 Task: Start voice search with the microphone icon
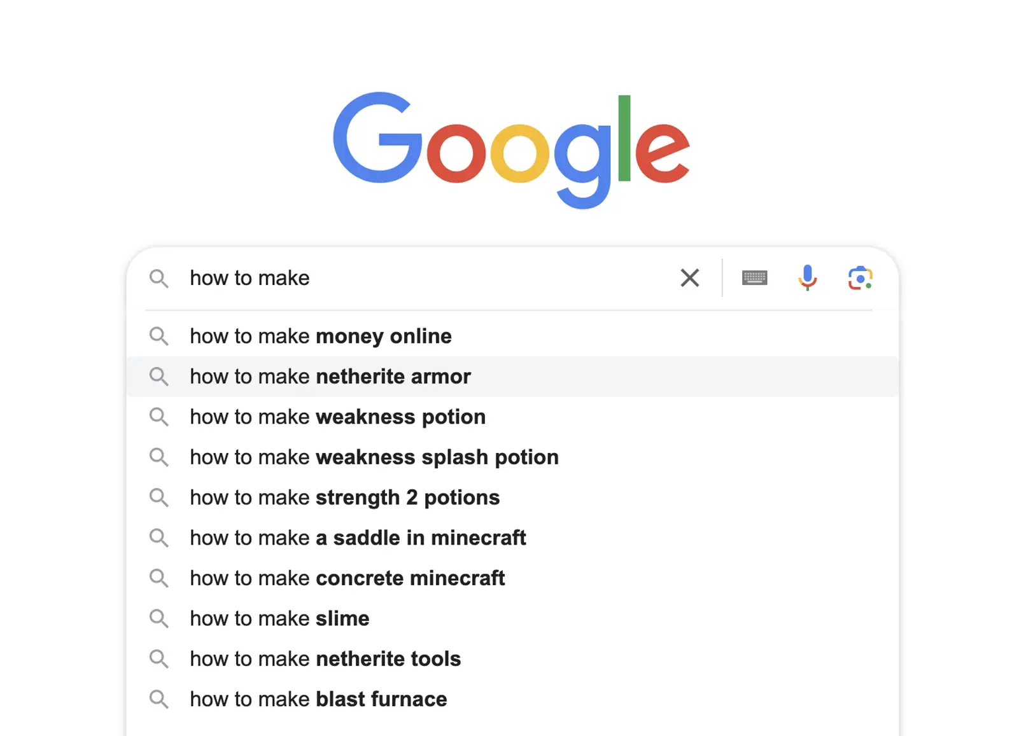(807, 278)
